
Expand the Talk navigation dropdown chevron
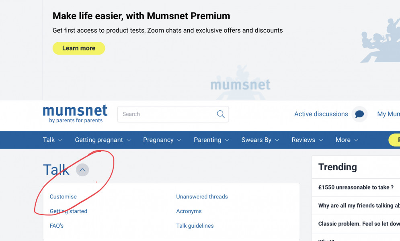(61, 140)
